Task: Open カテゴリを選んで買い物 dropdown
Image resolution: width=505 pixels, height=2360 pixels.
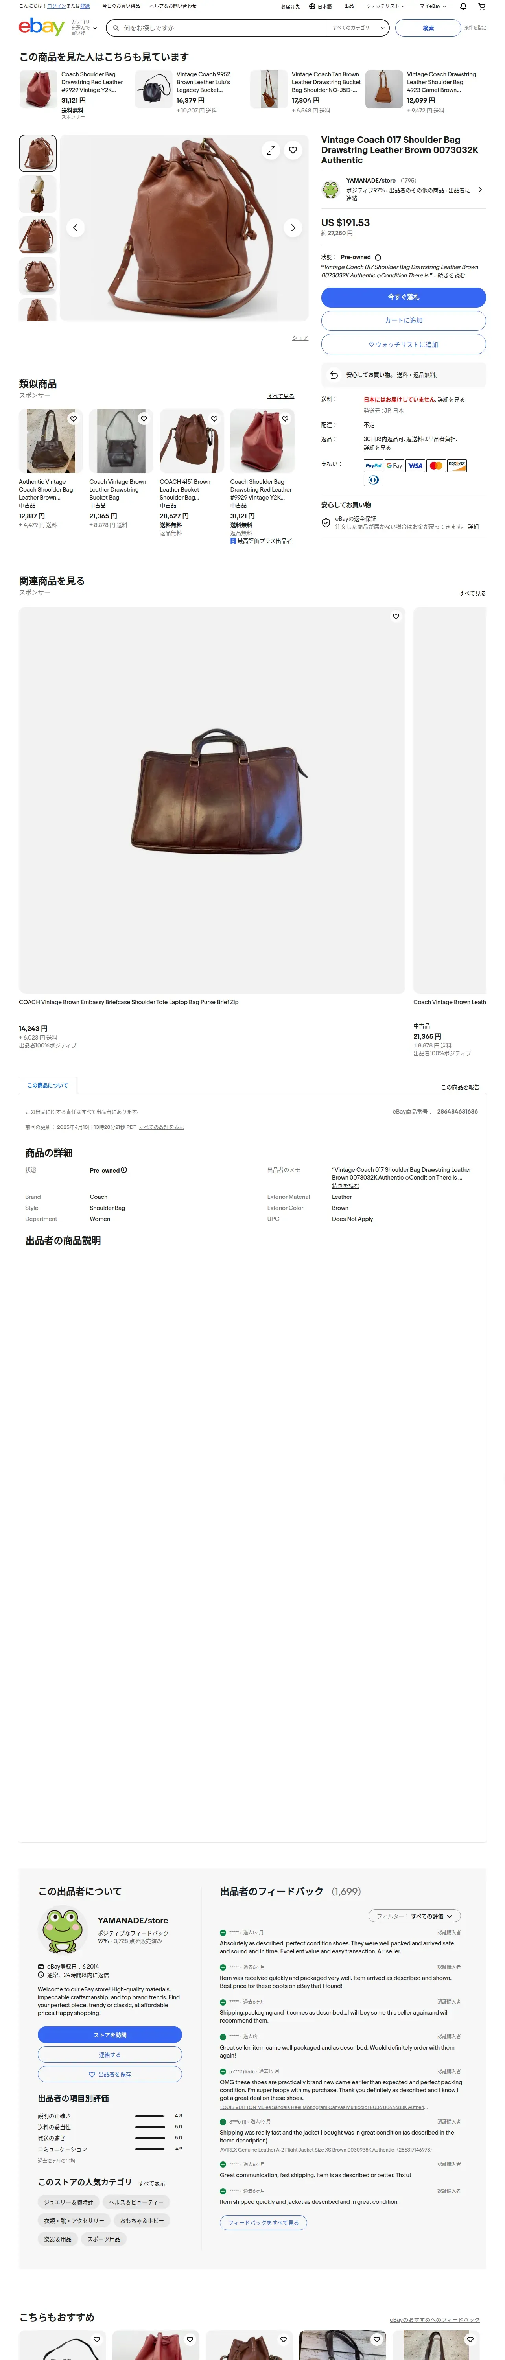Action: [x=83, y=28]
